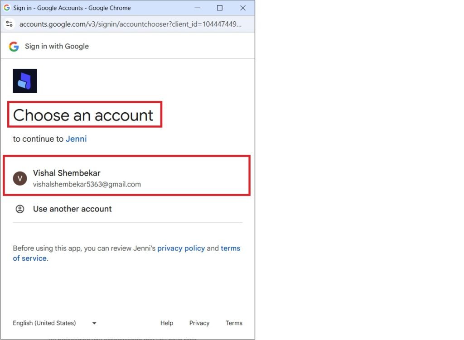The width and height of the screenshot is (464, 340).
Task: Click the Help link in the footer
Action: (166, 323)
